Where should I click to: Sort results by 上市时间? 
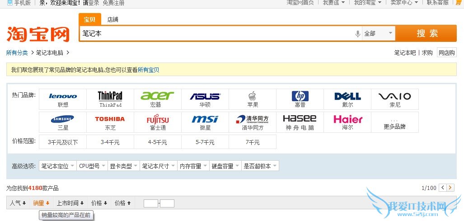pos(70,203)
